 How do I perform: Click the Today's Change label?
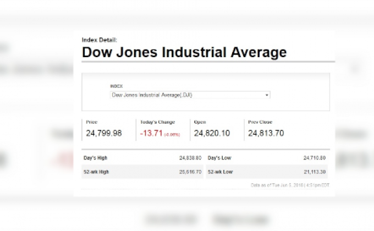[157, 122]
